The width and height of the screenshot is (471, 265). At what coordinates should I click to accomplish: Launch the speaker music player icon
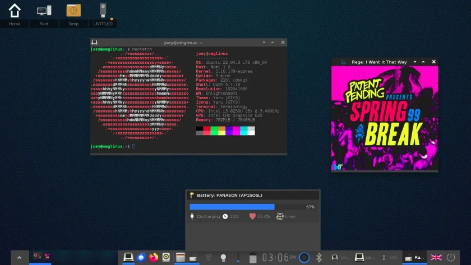click(x=166, y=257)
